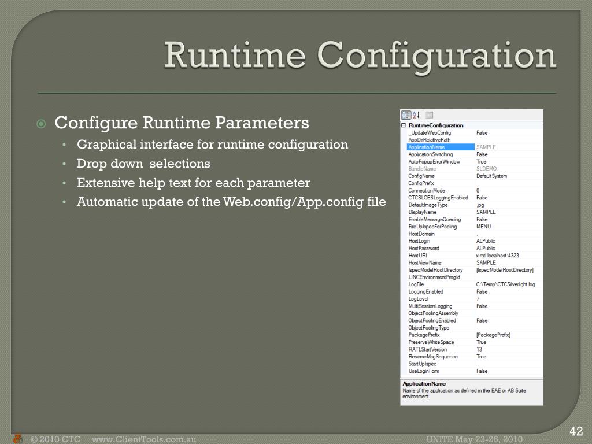Select the CTCSLCESLoggingEnabled property
Image resolution: width=592 pixels, height=444 pixels.
point(438,198)
